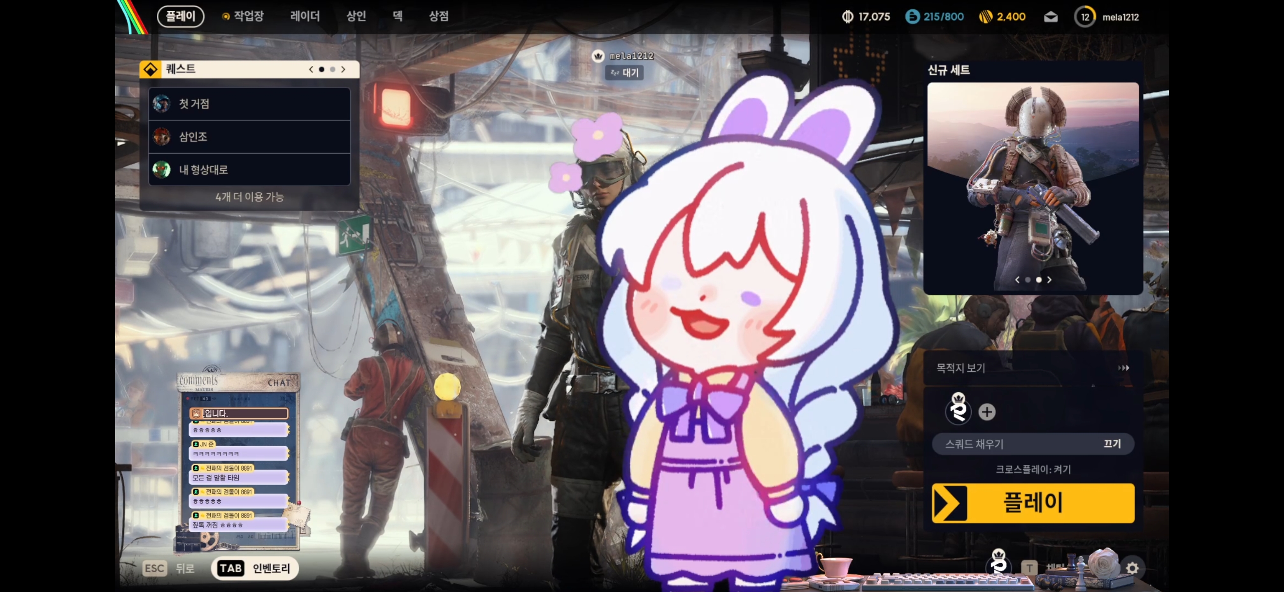Expand the 목적지 보기 destination panel

(1033, 368)
